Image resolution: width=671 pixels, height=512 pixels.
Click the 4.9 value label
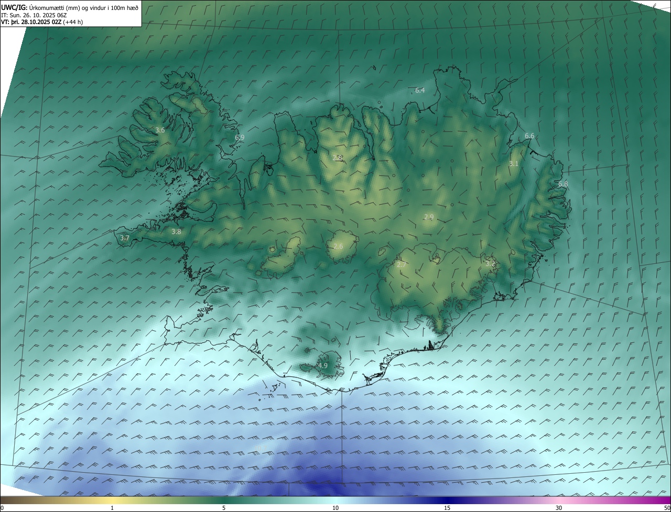click(323, 366)
